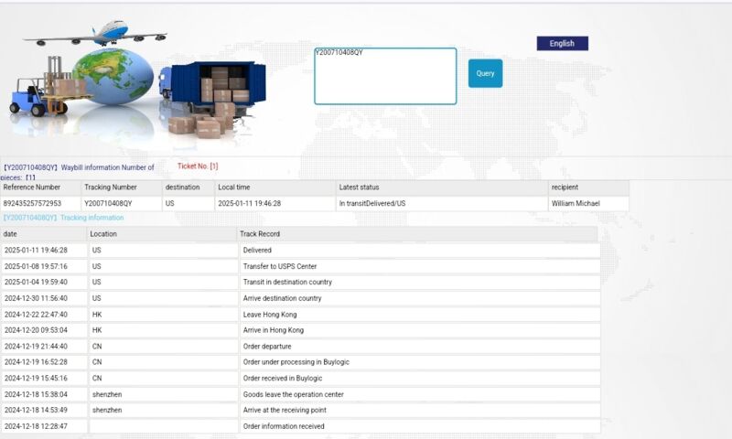Click Goods leave the operation center

(x=293, y=395)
